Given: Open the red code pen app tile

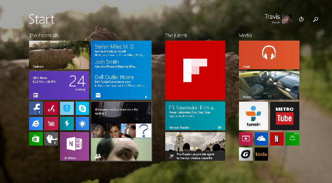Looking at the screenshot, I should click(x=51, y=108).
